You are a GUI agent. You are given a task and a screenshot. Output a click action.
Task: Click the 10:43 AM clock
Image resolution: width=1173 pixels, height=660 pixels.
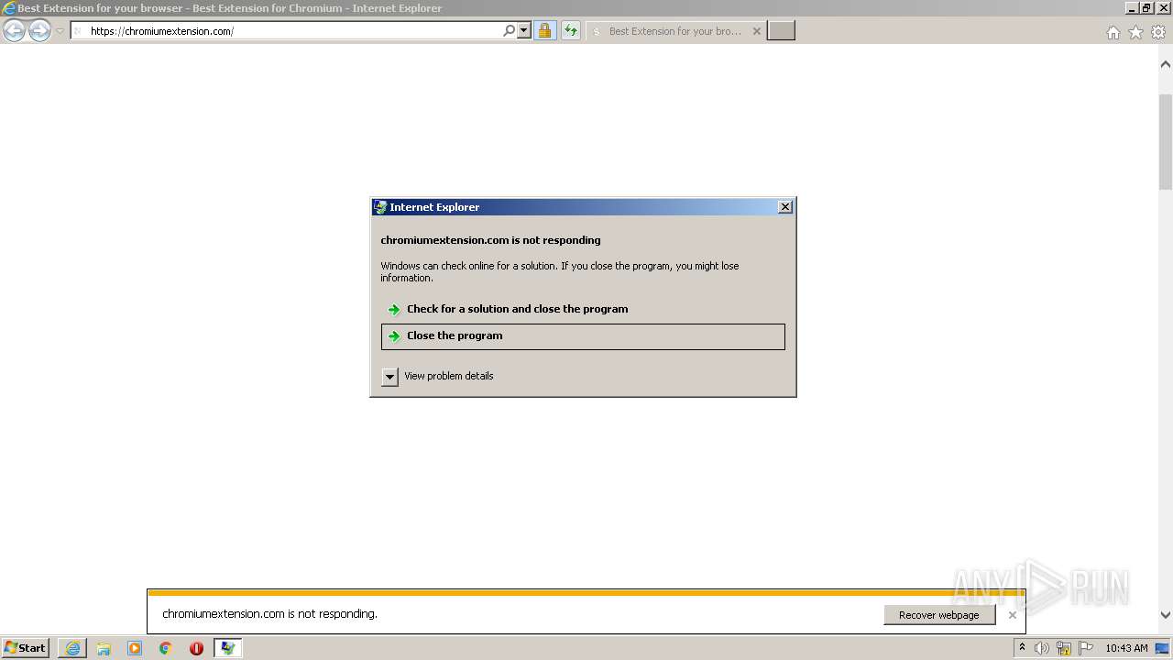1126,648
